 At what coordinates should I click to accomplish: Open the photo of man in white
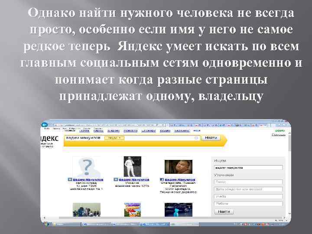132,166
